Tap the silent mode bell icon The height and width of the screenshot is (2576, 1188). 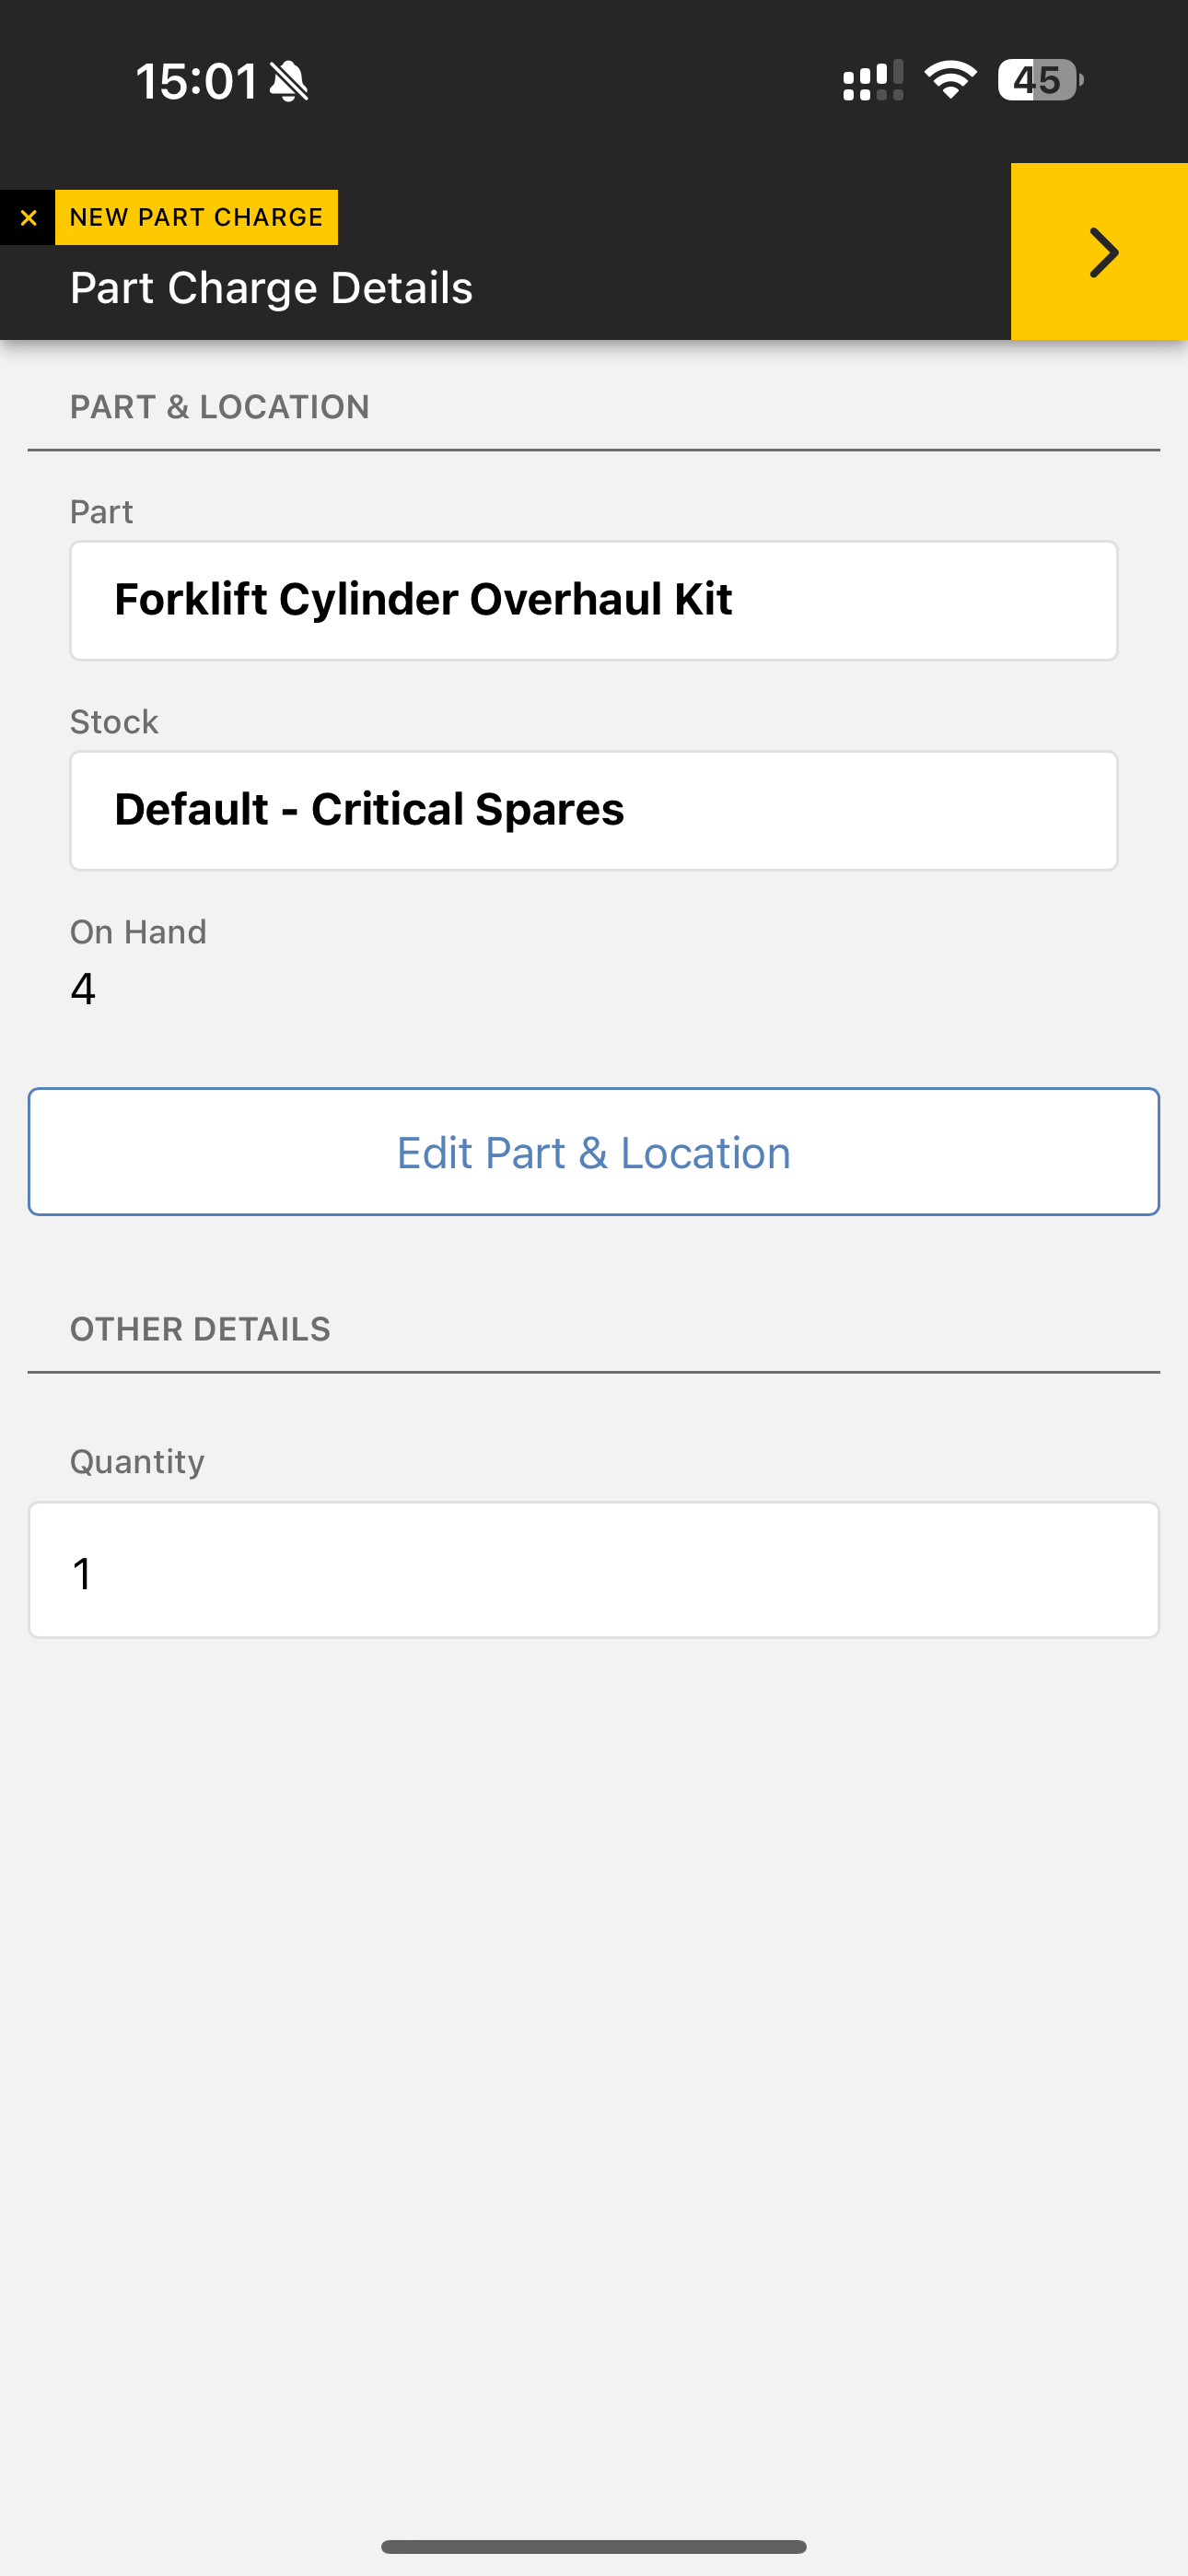coord(290,81)
